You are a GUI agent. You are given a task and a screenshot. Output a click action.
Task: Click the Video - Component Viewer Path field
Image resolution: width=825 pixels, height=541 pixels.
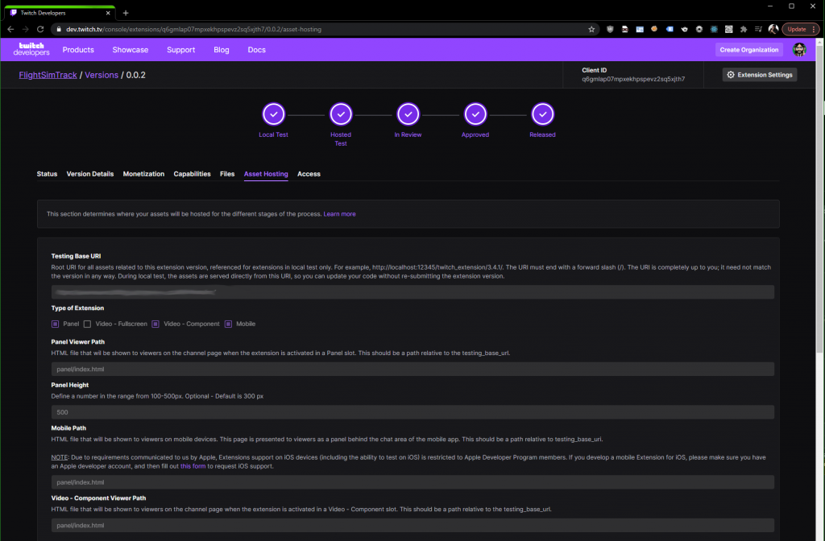coord(412,525)
